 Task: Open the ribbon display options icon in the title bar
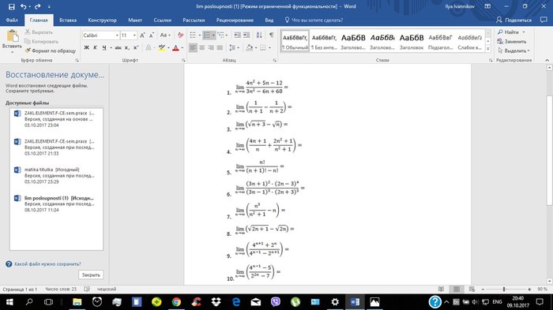click(487, 6)
